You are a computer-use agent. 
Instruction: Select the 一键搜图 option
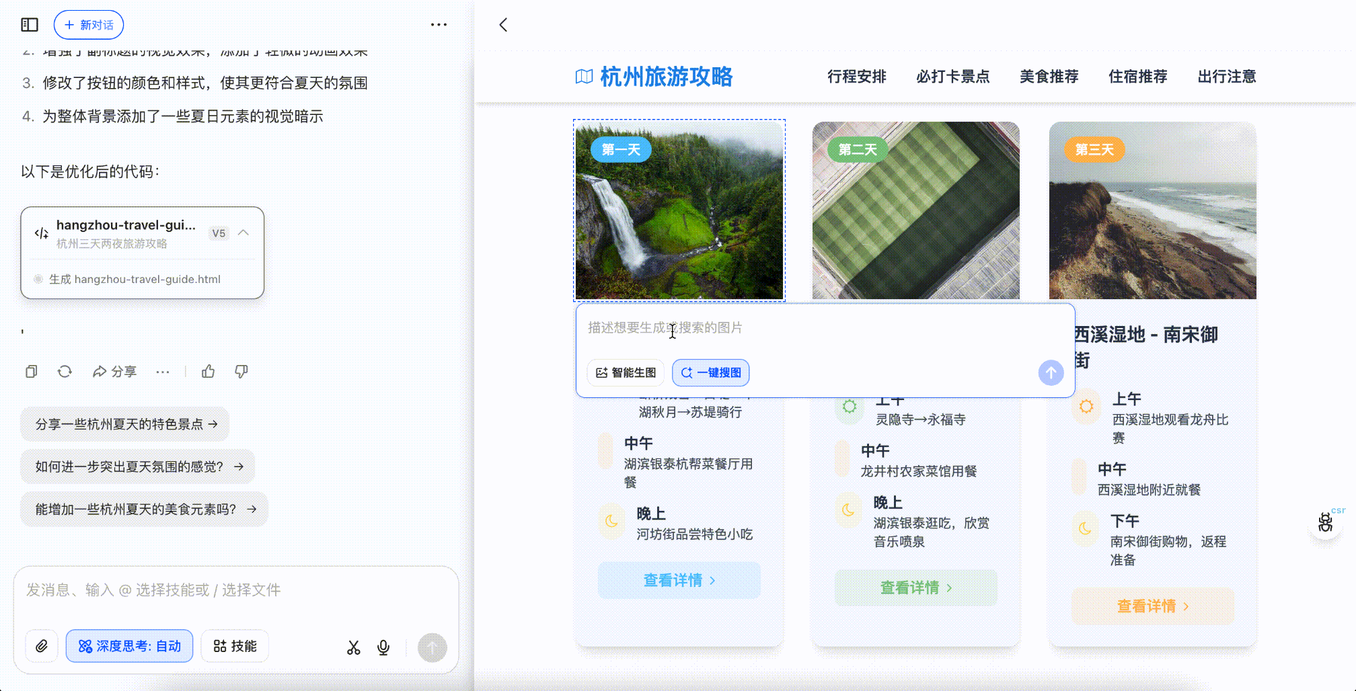click(711, 372)
